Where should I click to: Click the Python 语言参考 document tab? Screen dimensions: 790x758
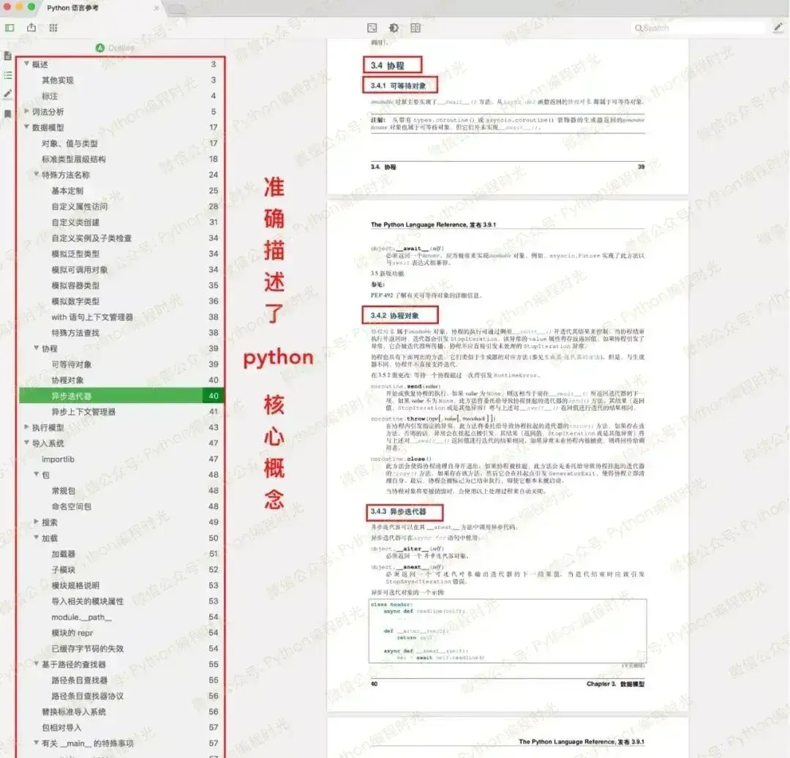click(x=73, y=9)
